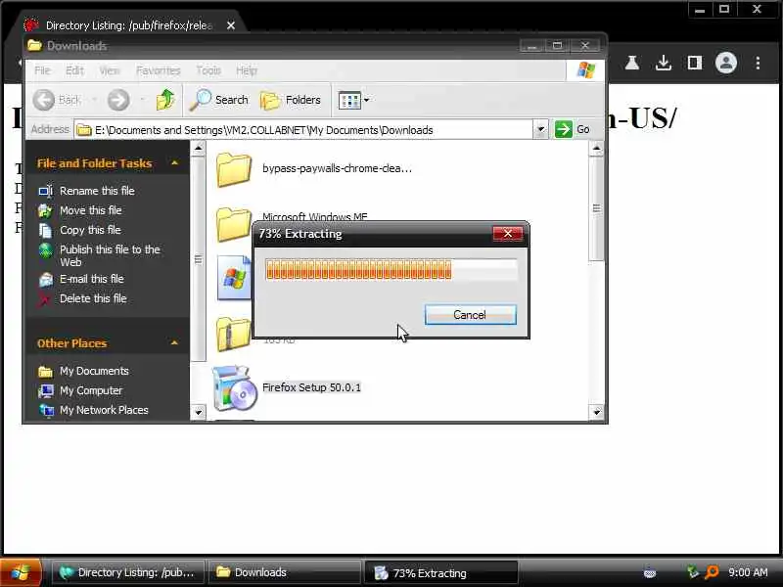
Task: Open My Computer from Other Places
Action: click(x=90, y=390)
